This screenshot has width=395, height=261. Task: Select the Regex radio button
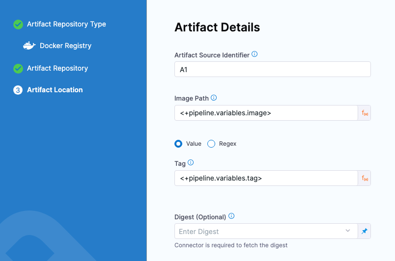pyautogui.click(x=211, y=144)
